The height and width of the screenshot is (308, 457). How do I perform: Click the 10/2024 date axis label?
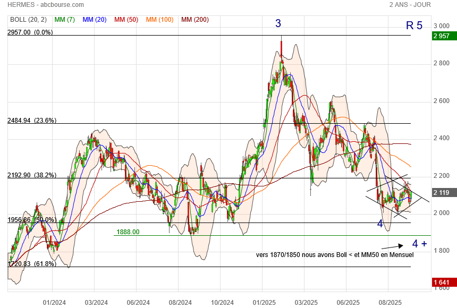(222, 303)
